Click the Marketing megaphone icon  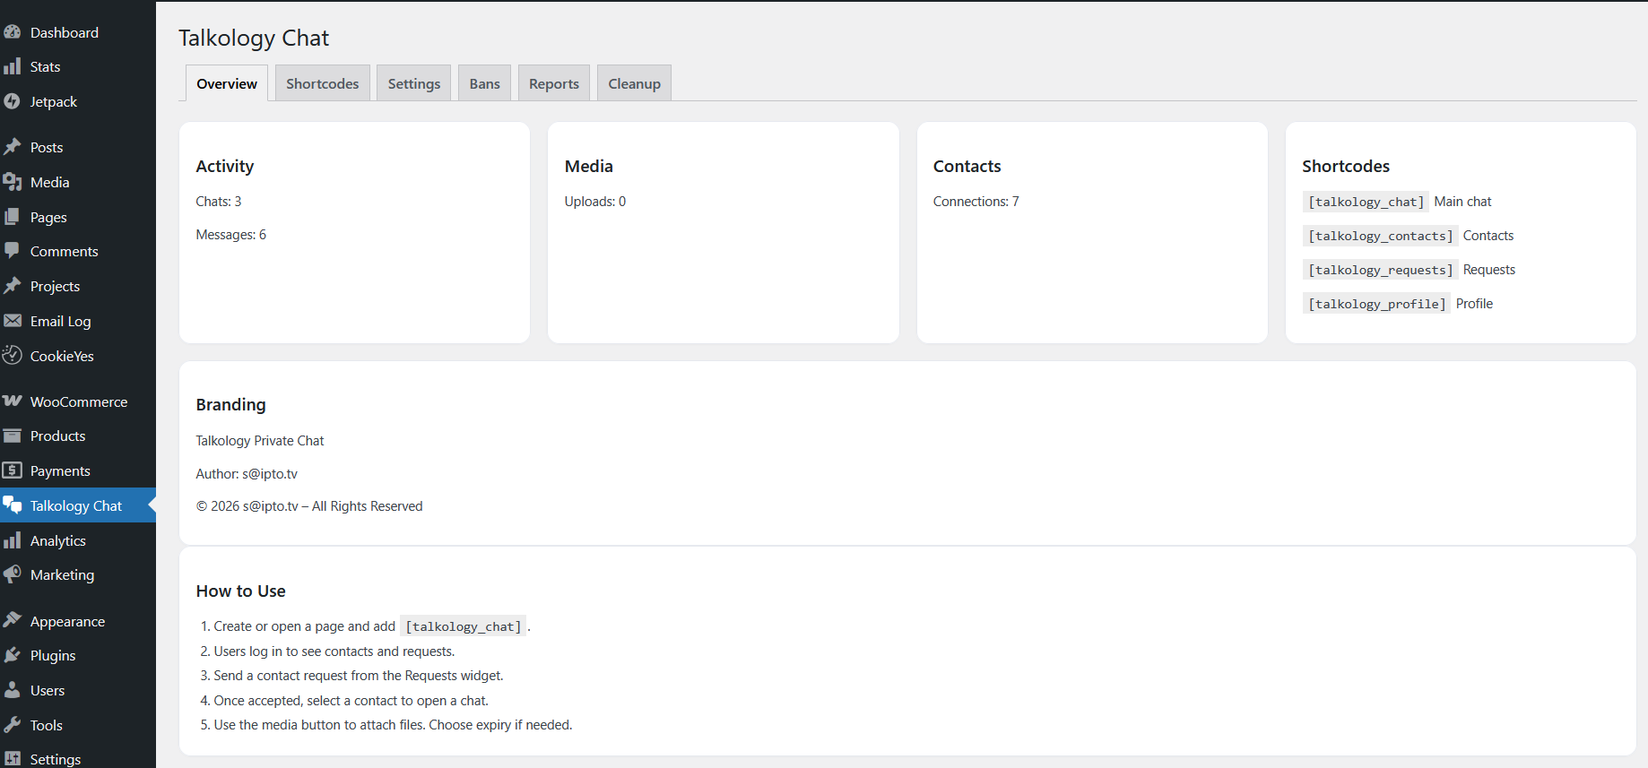coord(12,574)
